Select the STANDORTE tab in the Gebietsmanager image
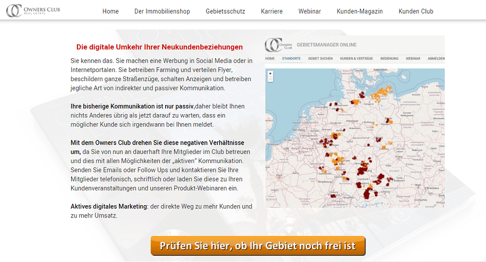The width and height of the screenshot is (486, 262). pyautogui.click(x=291, y=58)
